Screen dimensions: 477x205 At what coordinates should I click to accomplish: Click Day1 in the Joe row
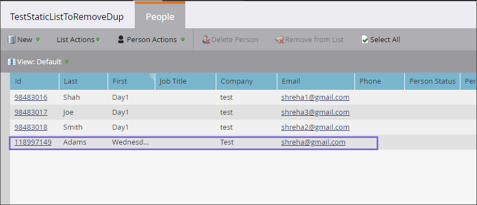click(120, 112)
